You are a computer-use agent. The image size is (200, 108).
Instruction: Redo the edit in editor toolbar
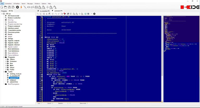59,14
